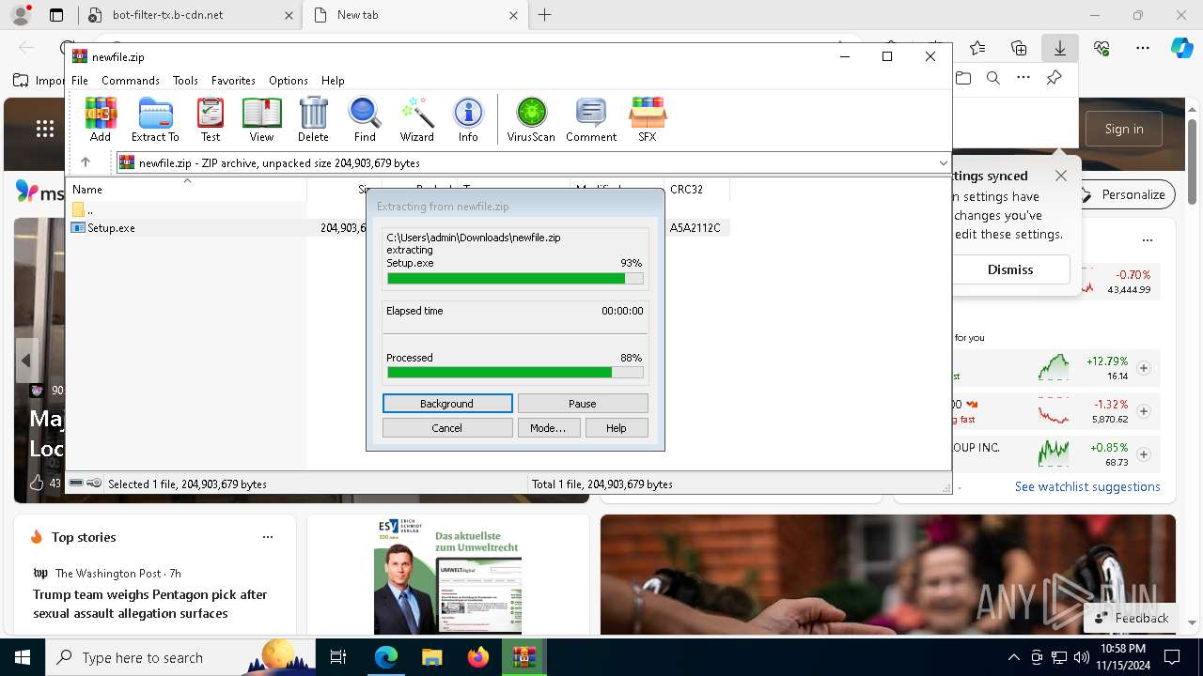Viewport: 1203px width, 676px height.
Task: Cancel the extraction
Action: coord(447,428)
